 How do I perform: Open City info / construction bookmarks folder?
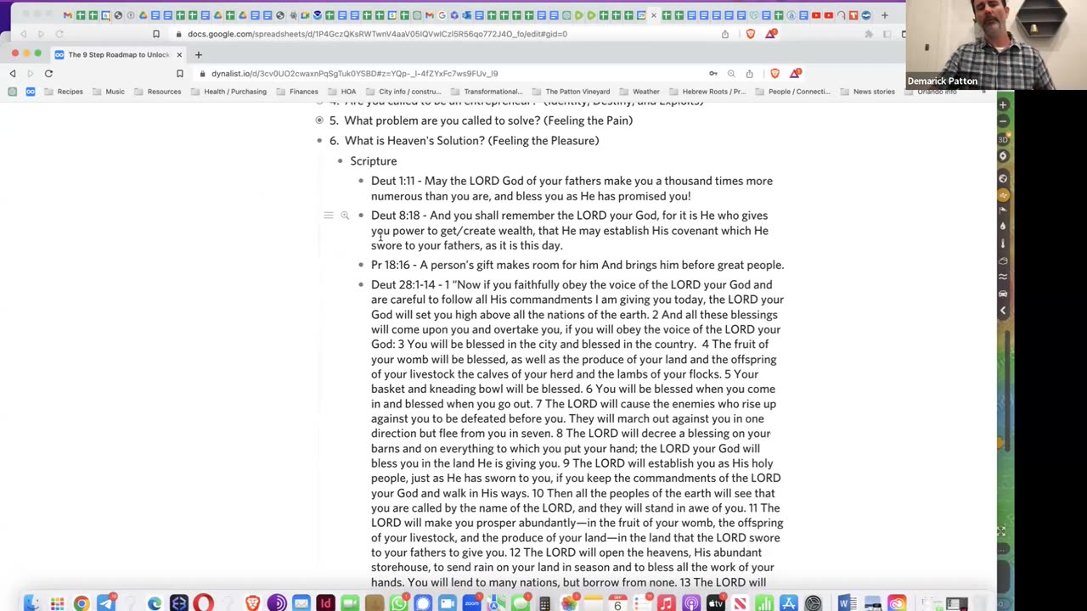(x=403, y=92)
